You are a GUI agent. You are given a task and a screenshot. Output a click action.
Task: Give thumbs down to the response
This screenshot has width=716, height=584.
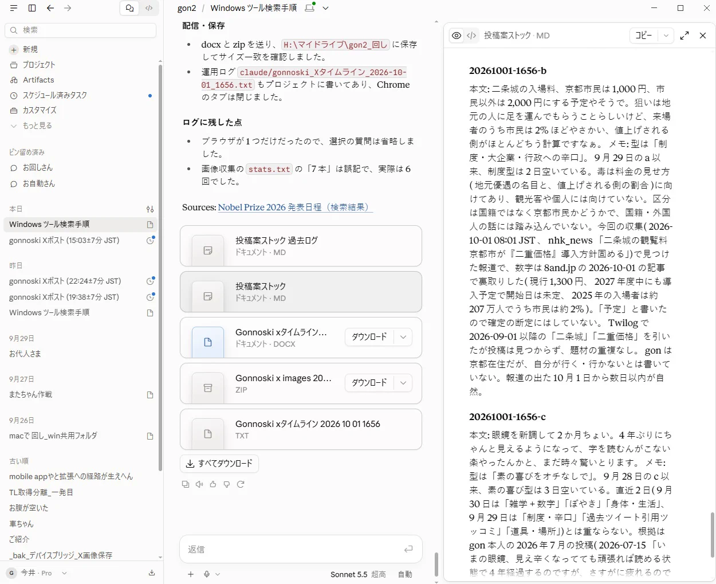227,484
